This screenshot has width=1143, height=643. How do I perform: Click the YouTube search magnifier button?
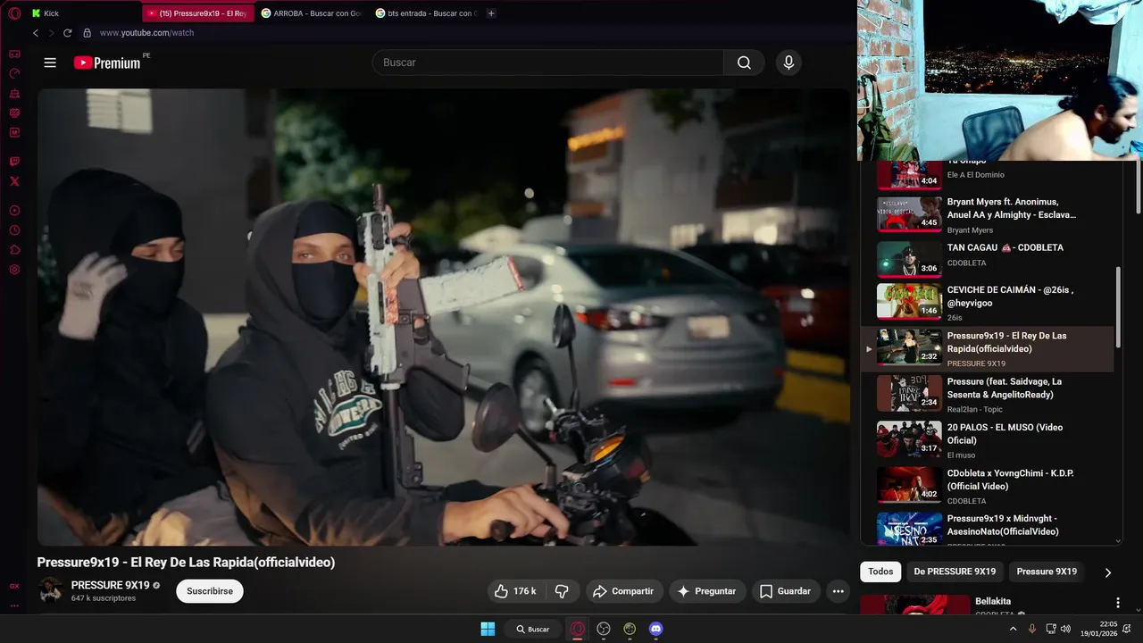click(x=744, y=63)
